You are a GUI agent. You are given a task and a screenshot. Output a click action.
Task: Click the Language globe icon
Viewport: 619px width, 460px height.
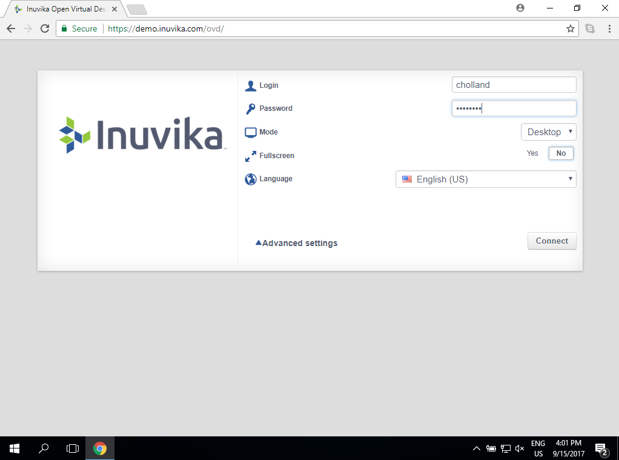pyautogui.click(x=250, y=179)
